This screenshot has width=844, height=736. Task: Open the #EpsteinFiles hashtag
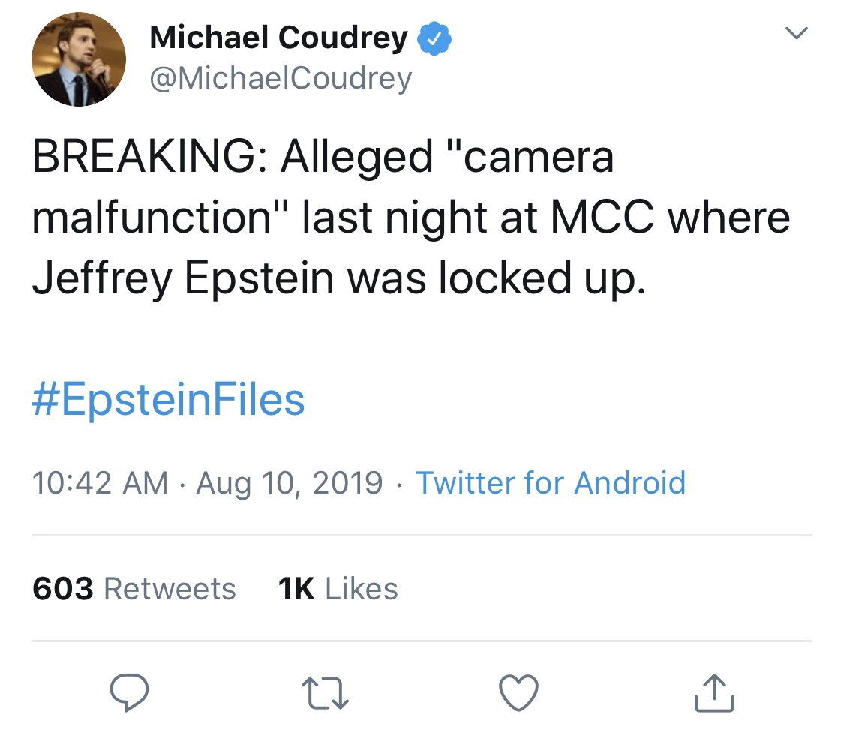(x=169, y=399)
